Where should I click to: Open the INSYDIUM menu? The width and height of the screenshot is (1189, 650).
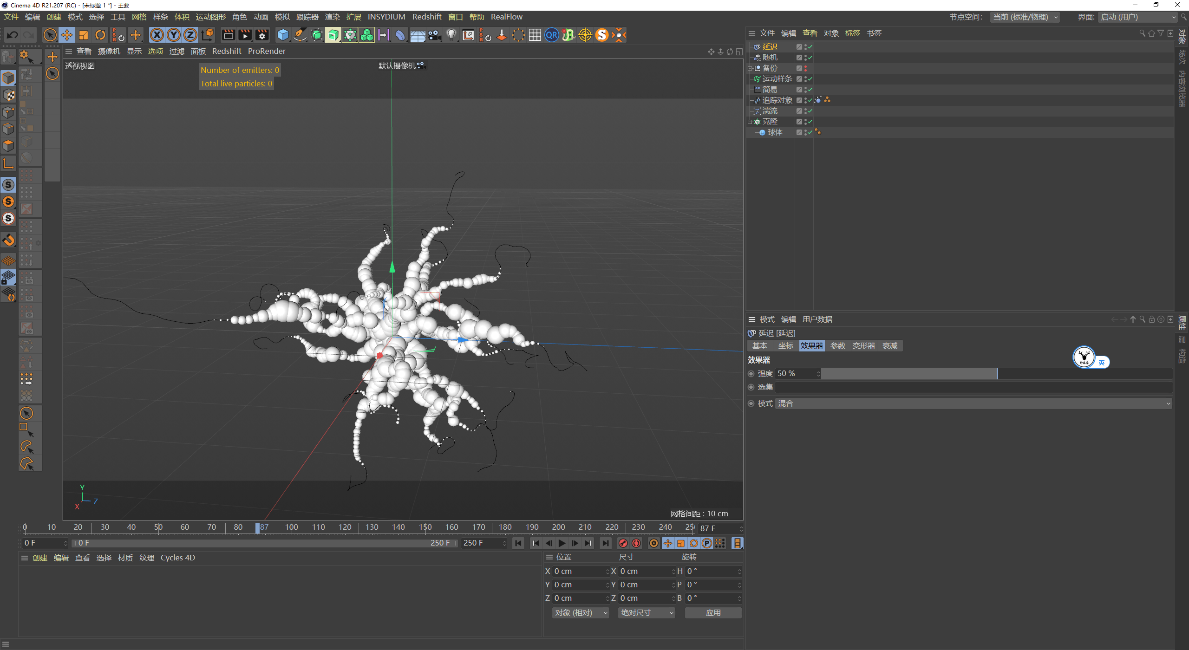click(386, 17)
